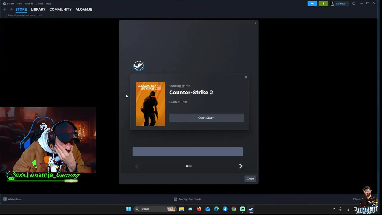
Task: Click the microphone tray icon
Action: (x=340, y=209)
